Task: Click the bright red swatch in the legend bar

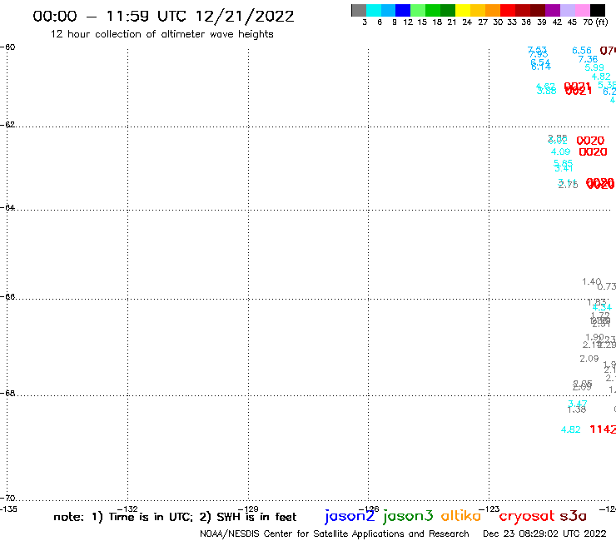Action: click(x=508, y=10)
